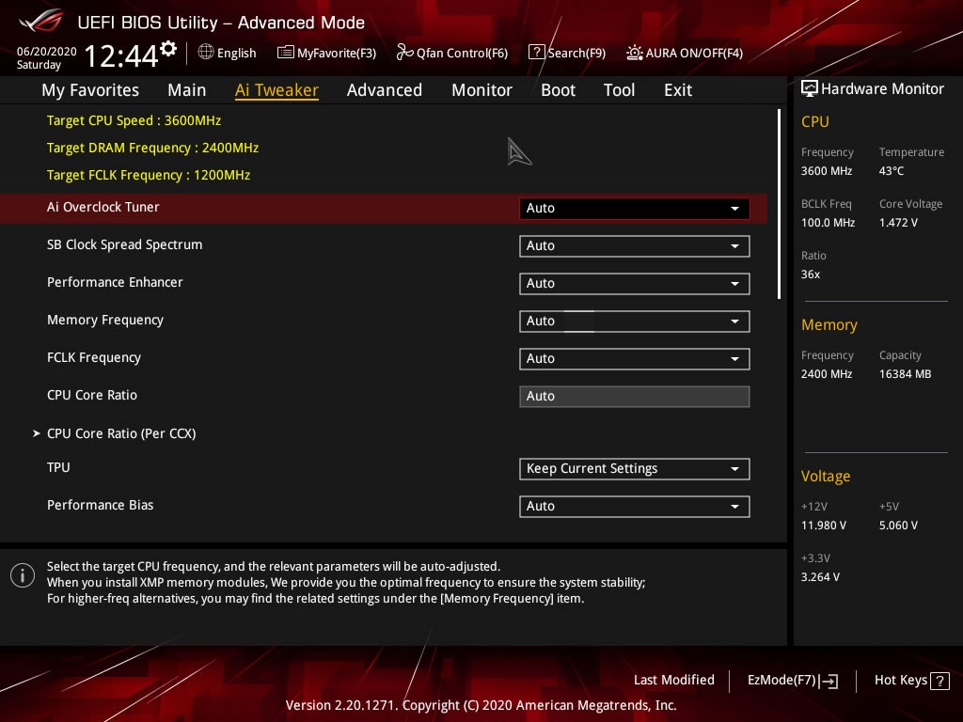963x722 pixels.
Task: Click the vertical scrollbar of settings list
Action: pos(779,204)
